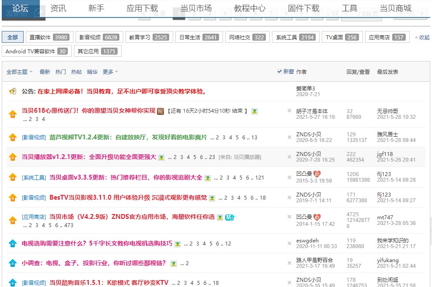Click the image attachment icon on 当贝播放器v1.2.1 thread
The height and width of the screenshot is (287, 432).
pyautogui.click(x=161, y=158)
